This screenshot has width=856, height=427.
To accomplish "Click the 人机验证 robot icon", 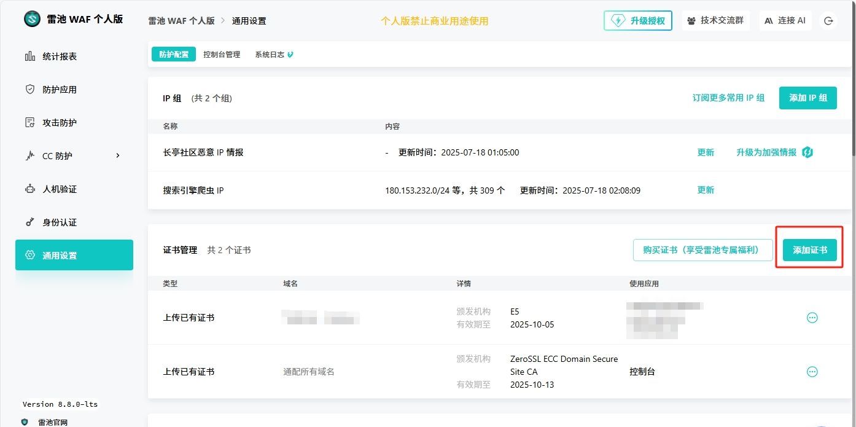I will point(29,189).
